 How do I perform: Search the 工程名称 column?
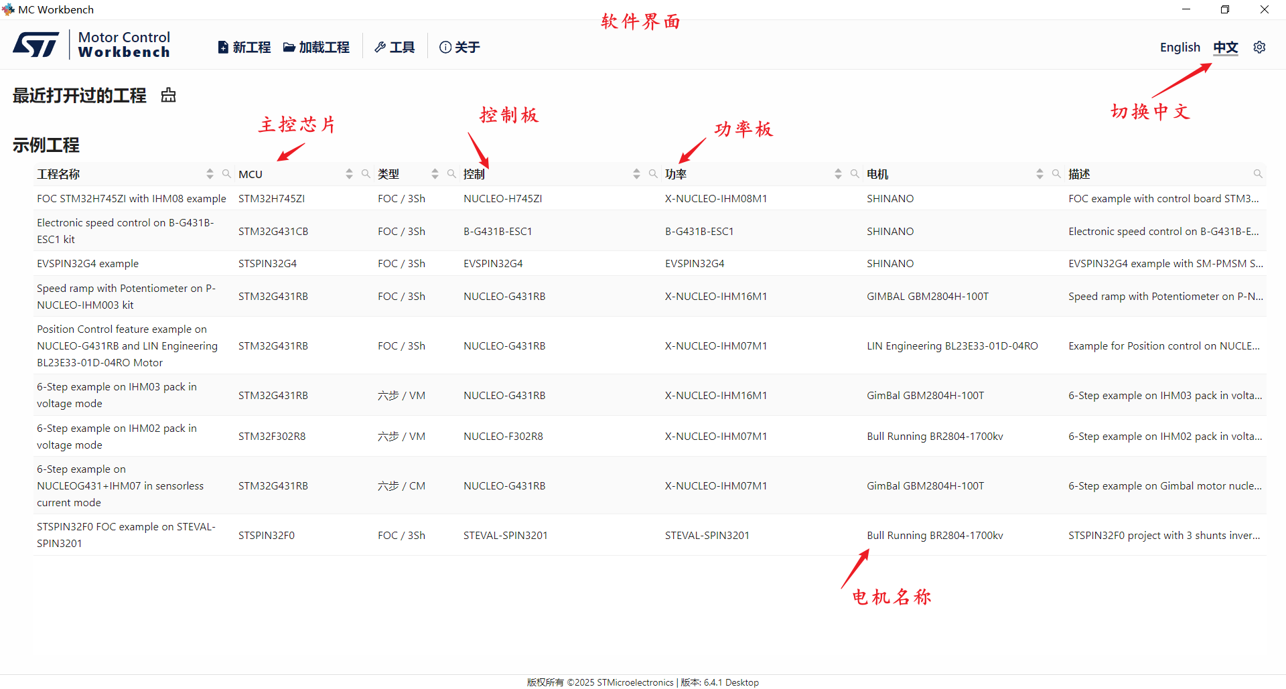point(226,174)
